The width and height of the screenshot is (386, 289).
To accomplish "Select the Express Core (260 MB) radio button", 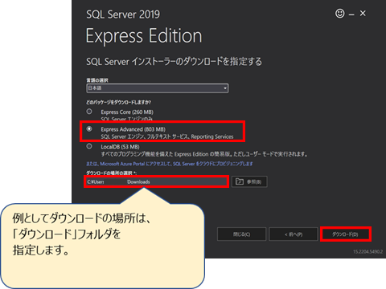I will (x=89, y=112).
